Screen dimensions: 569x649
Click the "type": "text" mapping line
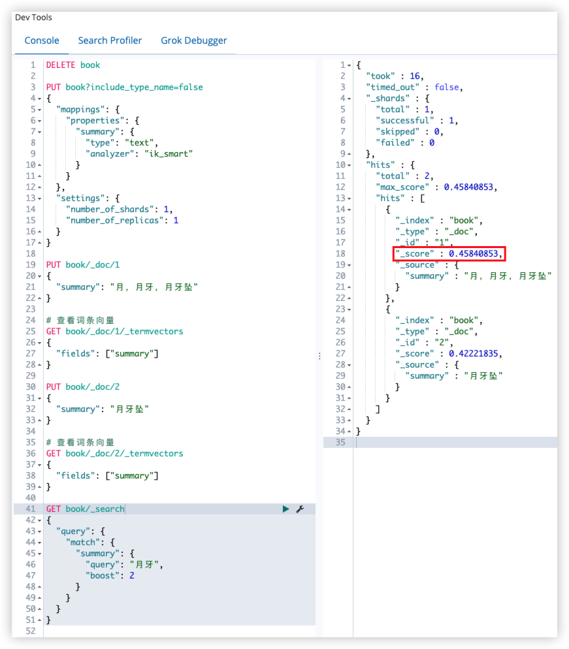click(x=122, y=143)
